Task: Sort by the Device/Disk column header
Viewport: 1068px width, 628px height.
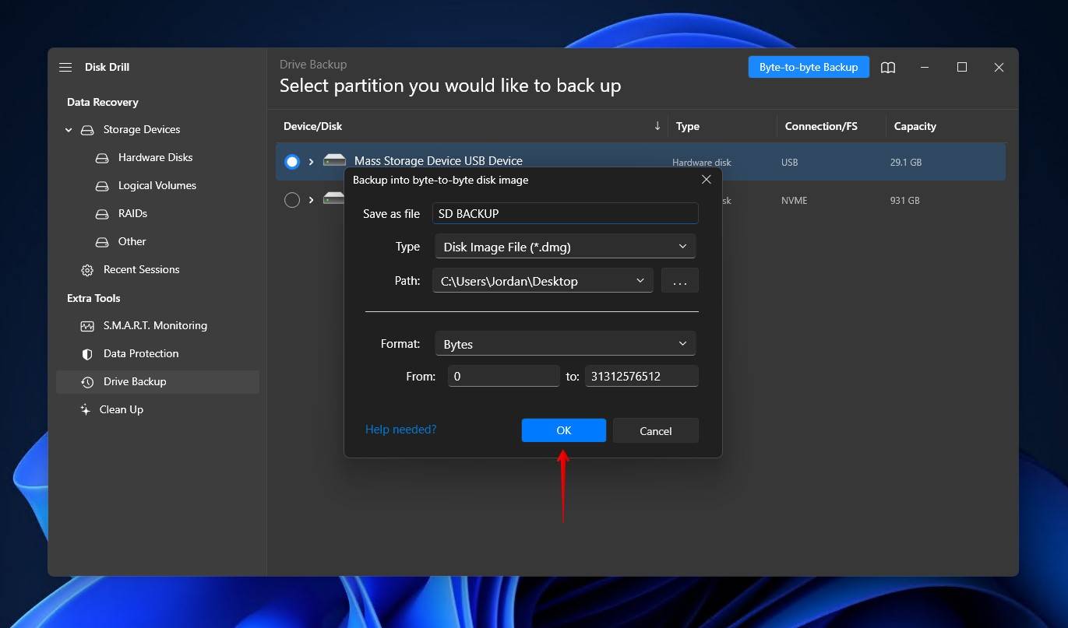Action: point(313,126)
